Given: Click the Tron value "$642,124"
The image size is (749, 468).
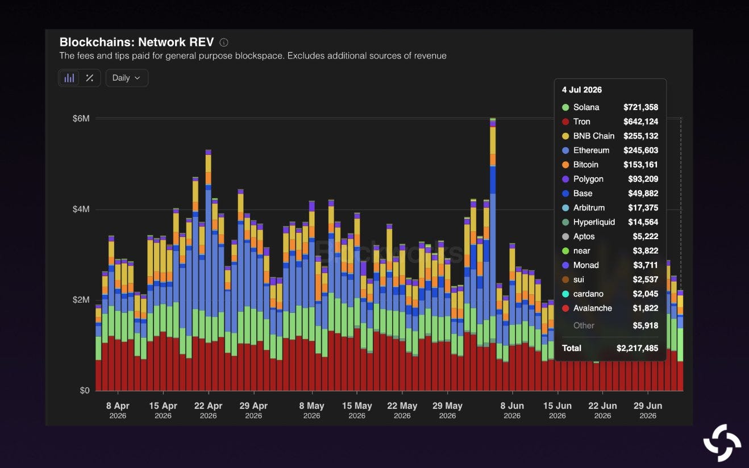Looking at the screenshot, I should pos(640,122).
